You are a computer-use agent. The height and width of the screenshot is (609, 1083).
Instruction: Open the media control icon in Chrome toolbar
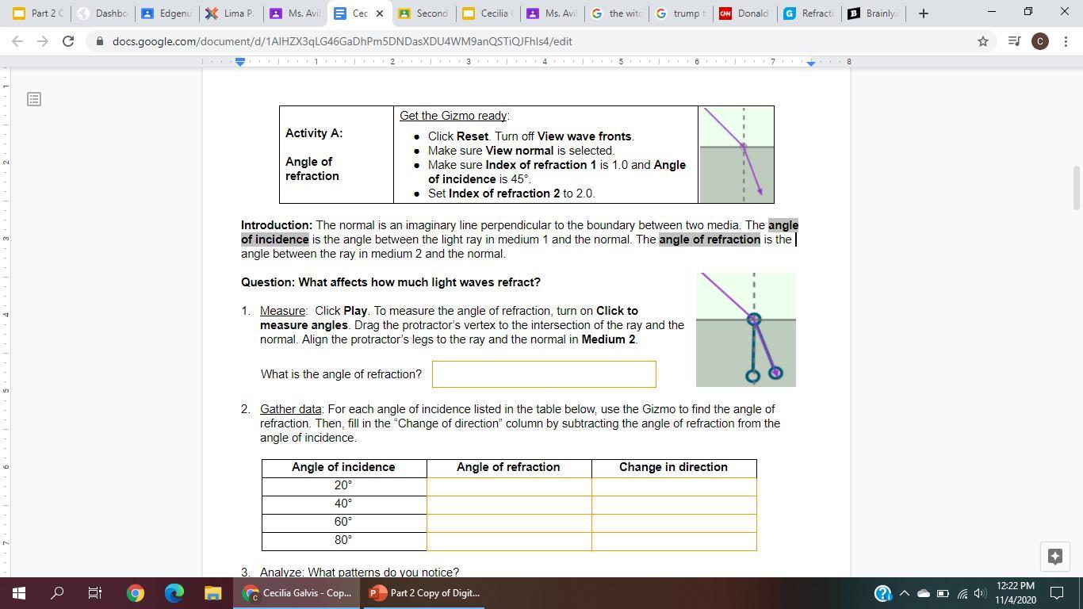click(x=1014, y=41)
